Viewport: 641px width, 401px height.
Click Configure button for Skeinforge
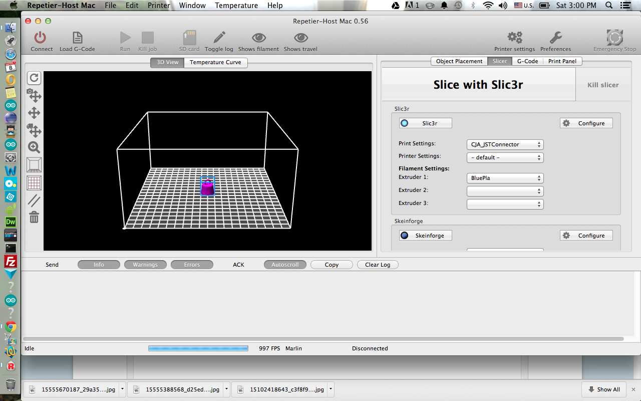tap(586, 235)
